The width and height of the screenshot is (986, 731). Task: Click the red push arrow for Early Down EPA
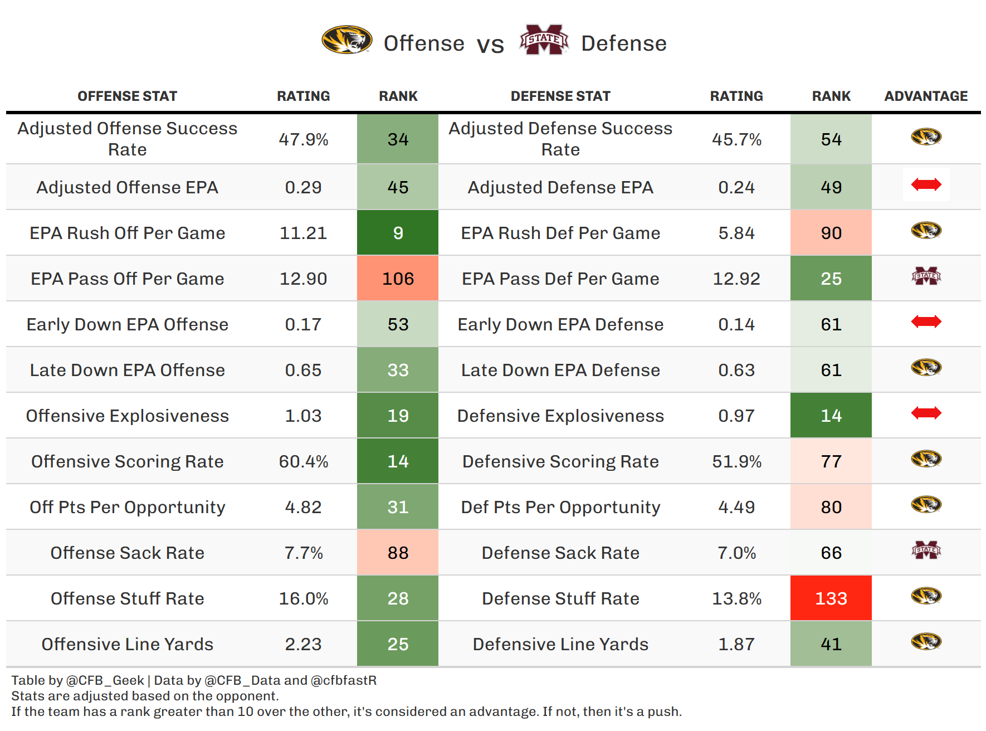926,321
